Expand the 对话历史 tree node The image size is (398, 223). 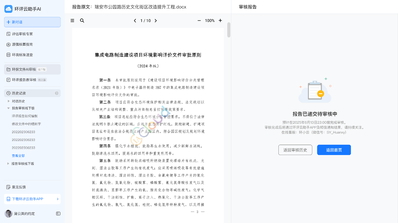(x=8, y=101)
